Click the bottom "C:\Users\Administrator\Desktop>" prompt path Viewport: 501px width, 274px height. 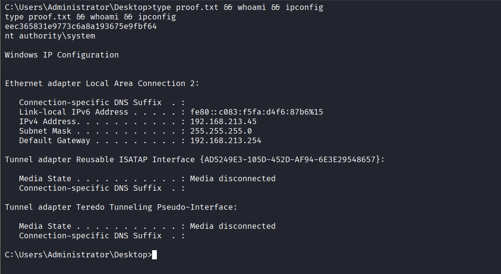tap(78, 255)
